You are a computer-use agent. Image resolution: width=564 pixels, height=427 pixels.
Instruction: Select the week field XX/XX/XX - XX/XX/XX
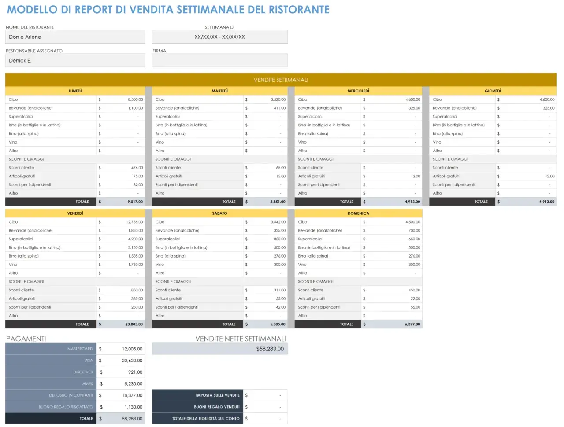[219, 37]
